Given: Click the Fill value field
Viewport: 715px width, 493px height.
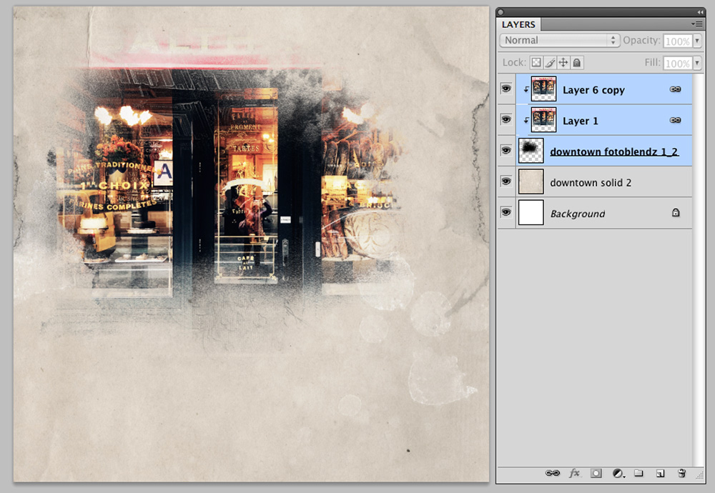Looking at the screenshot, I should 677,64.
